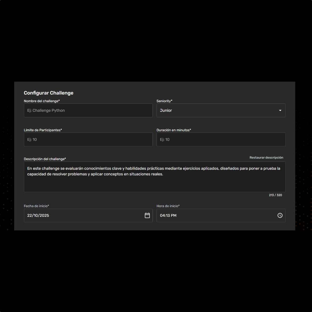Click the Seniority field label

point(164,101)
